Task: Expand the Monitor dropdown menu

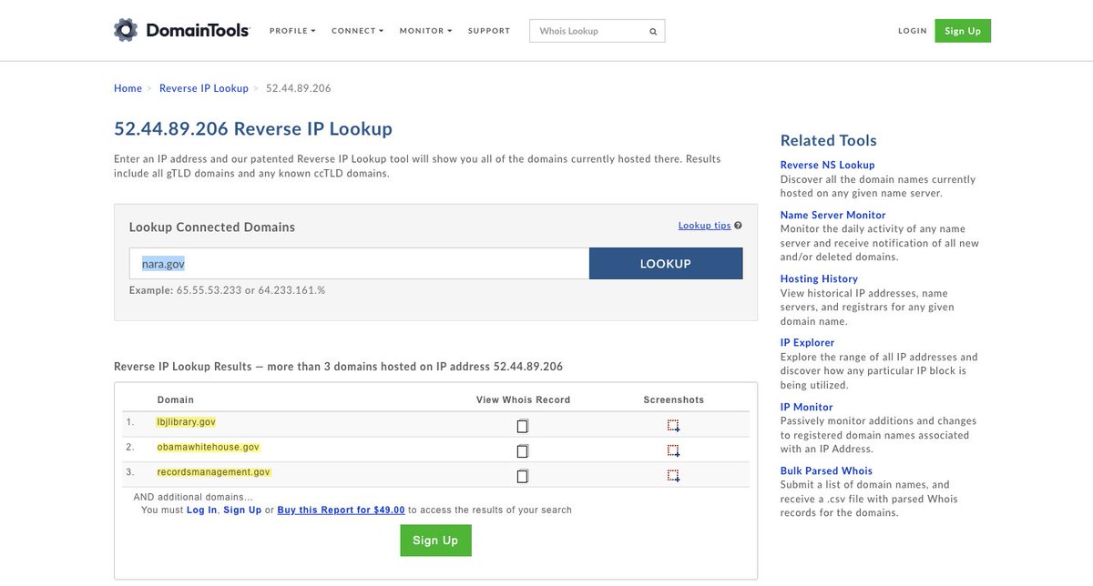Action: tap(425, 31)
